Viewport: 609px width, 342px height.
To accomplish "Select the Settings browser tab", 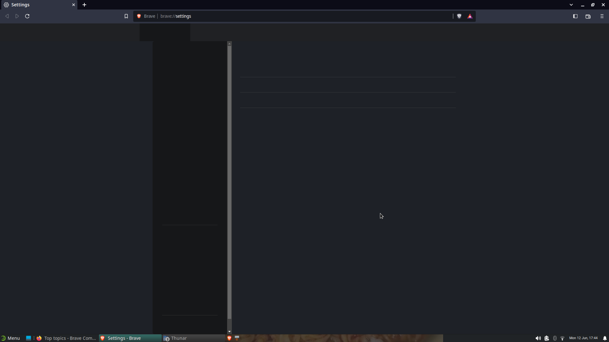I will tap(35, 5).
